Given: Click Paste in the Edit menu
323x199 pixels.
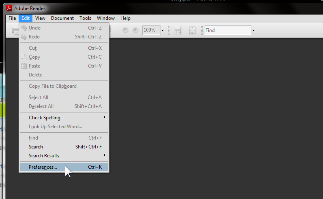Looking at the screenshot, I should pos(64,66).
